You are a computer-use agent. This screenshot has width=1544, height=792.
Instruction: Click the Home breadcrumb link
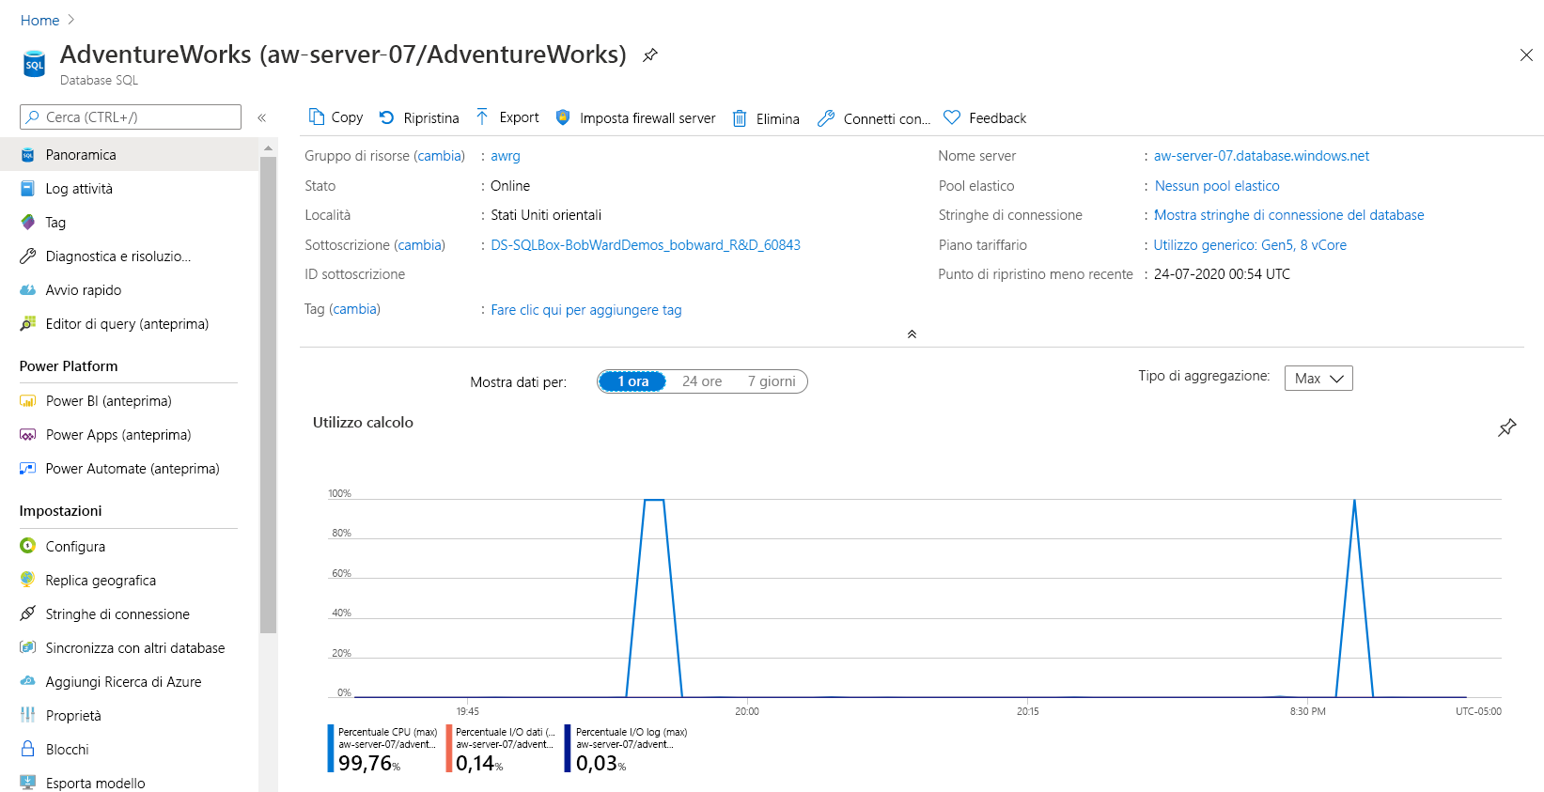click(x=39, y=20)
